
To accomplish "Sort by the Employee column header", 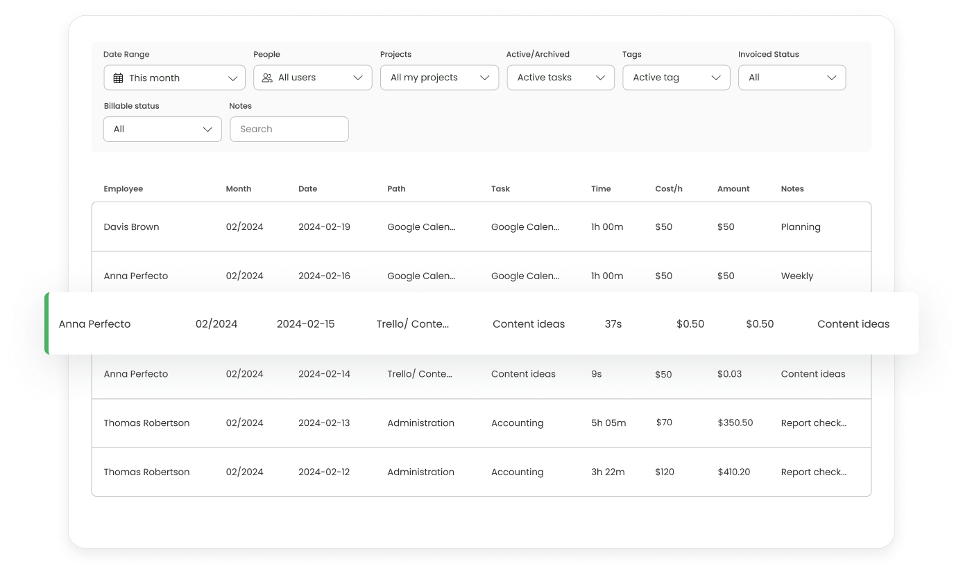I will pos(123,188).
